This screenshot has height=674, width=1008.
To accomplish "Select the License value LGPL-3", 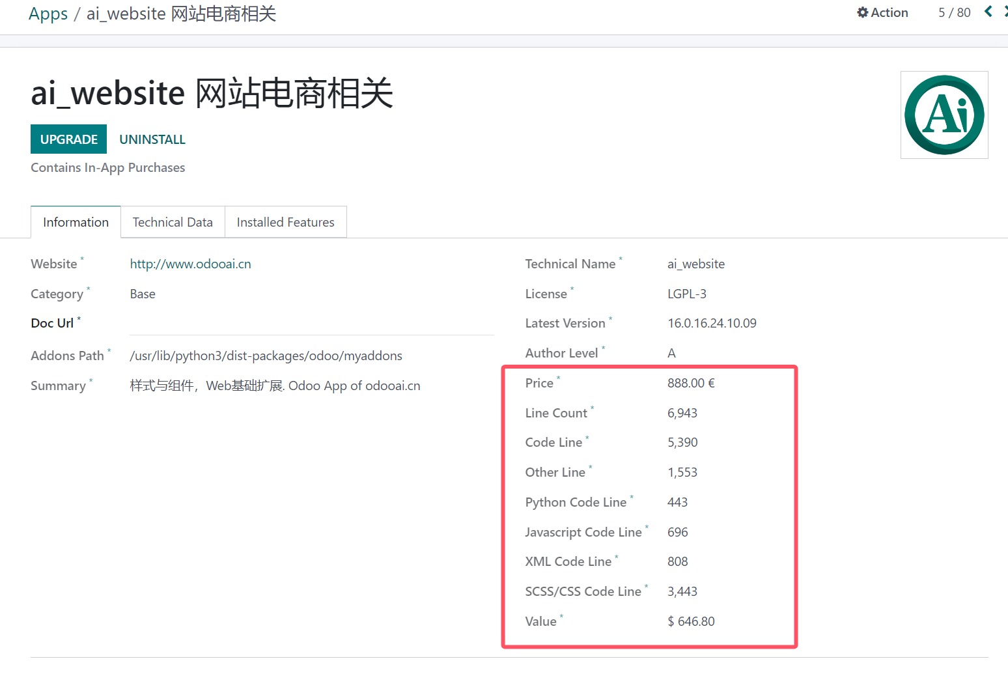I will point(687,294).
